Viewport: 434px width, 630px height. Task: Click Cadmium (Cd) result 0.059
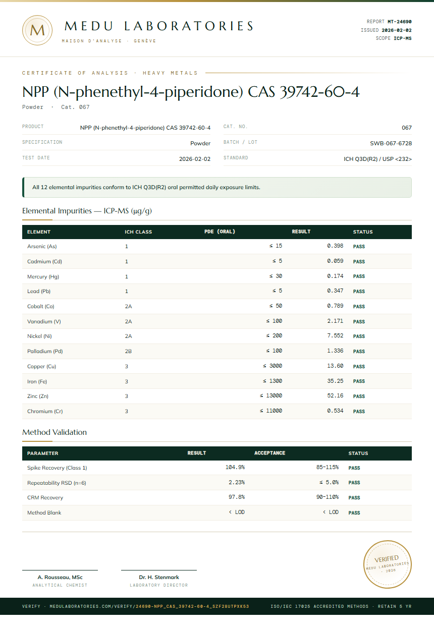pos(335,261)
